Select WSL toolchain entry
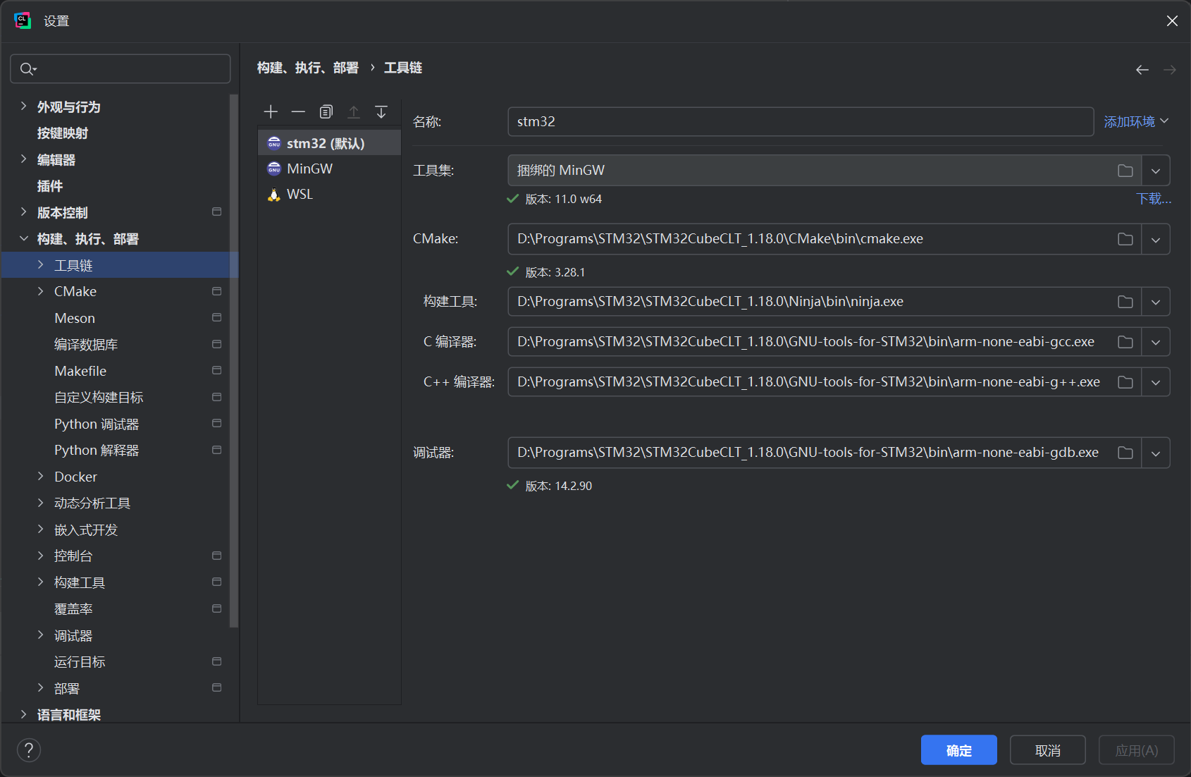This screenshot has height=777, width=1191. [x=329, y=194]
